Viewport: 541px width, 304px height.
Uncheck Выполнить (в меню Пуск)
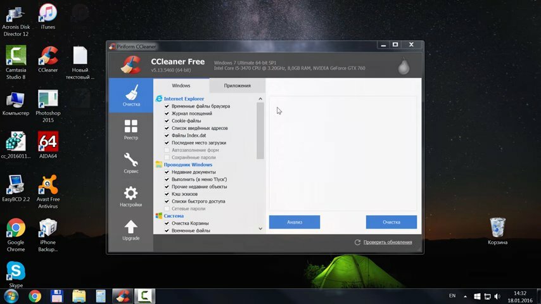coord(167,179)
